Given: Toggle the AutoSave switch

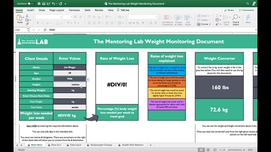Looking at the screenshot, I should click(31, 4).
